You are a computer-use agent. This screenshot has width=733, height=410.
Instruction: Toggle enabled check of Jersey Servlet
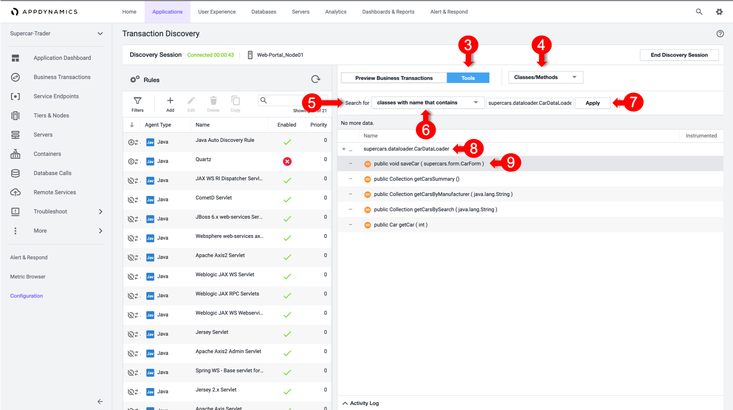point(287,334)
